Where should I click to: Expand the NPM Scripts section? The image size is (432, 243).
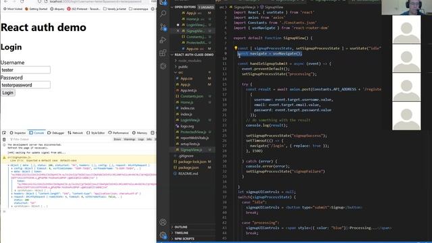(x=184, y=238)
